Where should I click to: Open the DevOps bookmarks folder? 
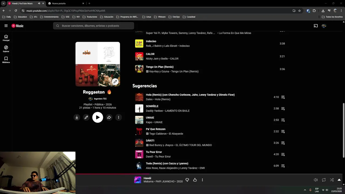[x=174, y=17]
